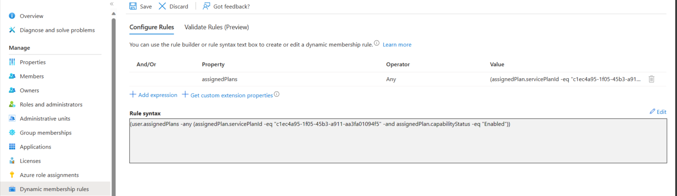Add a new rule expression
Viewport: 677px width, 196px height.
[153, 95]
